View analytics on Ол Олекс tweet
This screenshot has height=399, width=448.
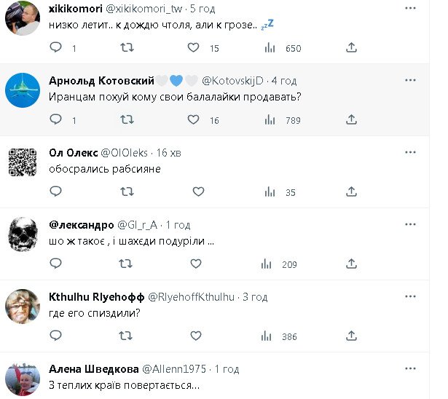[270, 192]
